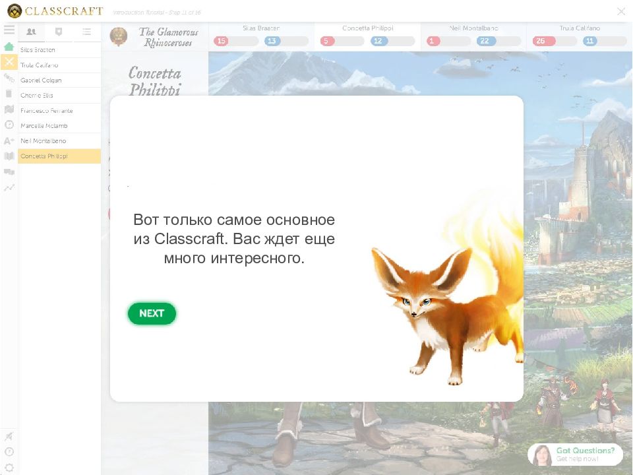Open the hamburger menu in the sidebar
633x475 pixels.
(x=9, y=30)
